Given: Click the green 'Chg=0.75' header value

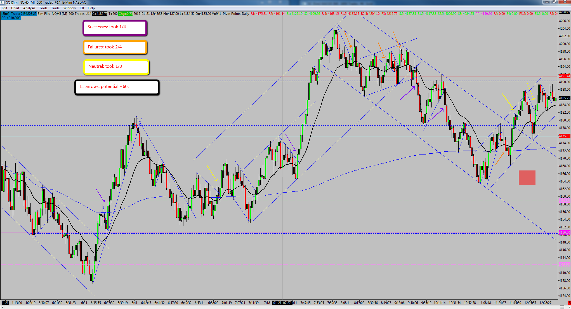Looking at the screenshot, I should point(126,14).
